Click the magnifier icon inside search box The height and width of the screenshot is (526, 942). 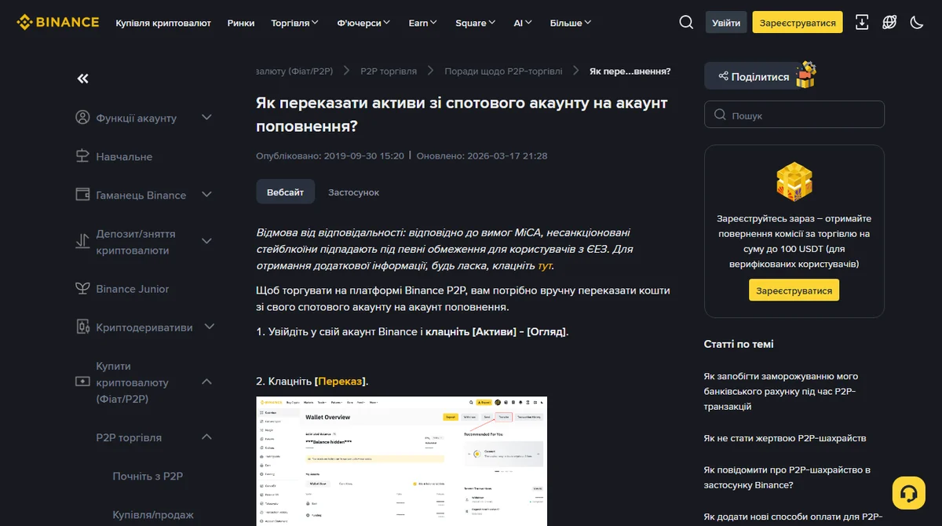coord(719,115)
